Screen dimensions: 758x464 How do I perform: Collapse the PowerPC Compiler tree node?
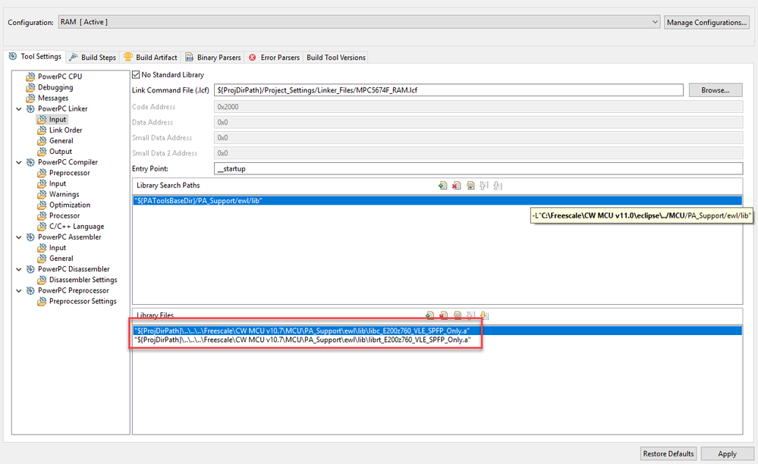click(19, 163)
